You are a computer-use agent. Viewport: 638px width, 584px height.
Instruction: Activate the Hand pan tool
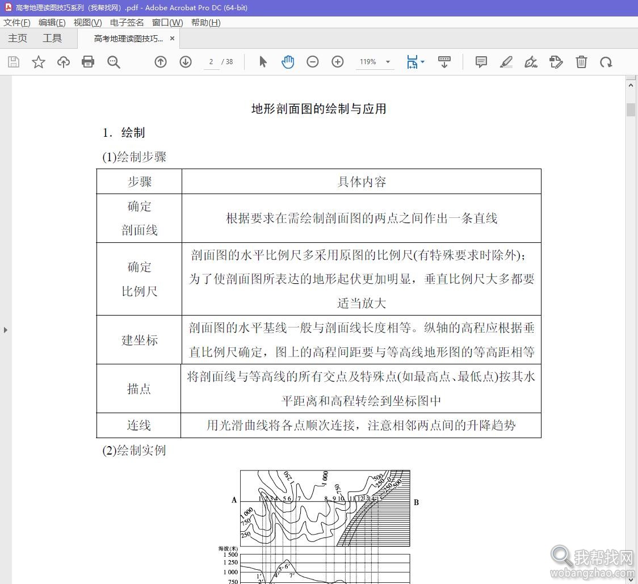click(288, 62)
